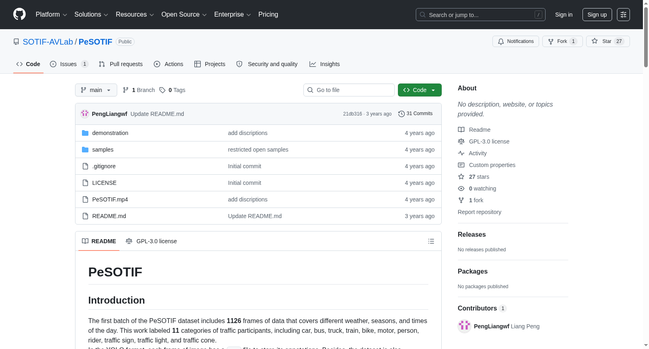Image resolution: width=649 pixels, height=349 pixels.
Task: Open the PeSOTIF.mp4 file name
Action: coord(110,199)
